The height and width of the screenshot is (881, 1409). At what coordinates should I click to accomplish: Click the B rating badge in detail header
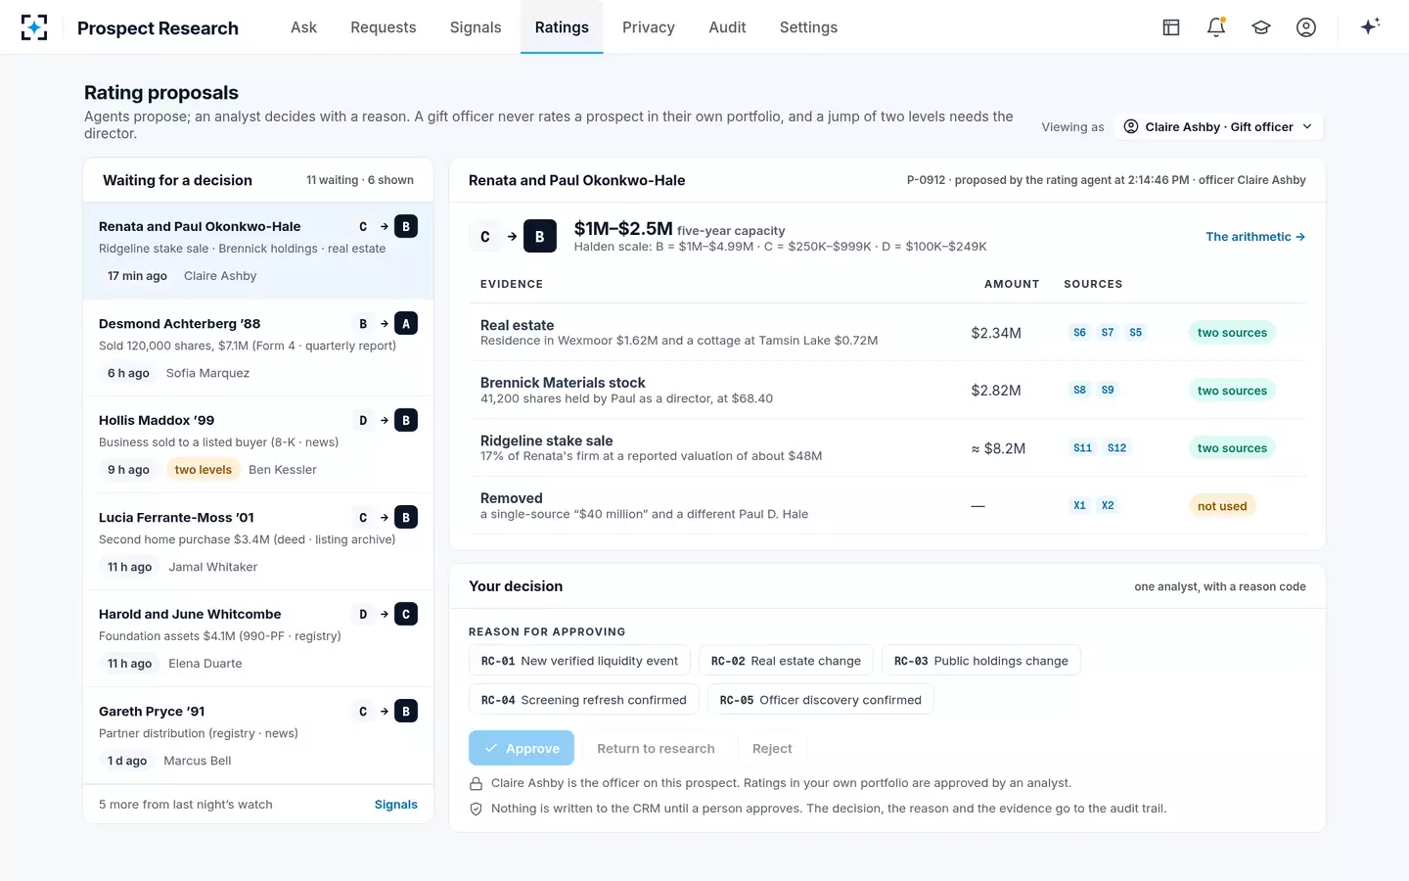(539, 237)
